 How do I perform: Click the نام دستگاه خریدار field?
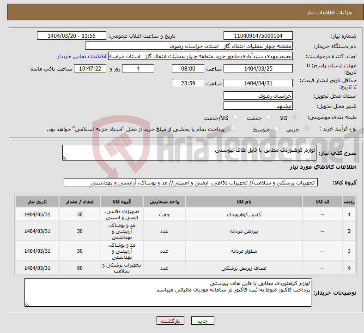coord(189,46)
